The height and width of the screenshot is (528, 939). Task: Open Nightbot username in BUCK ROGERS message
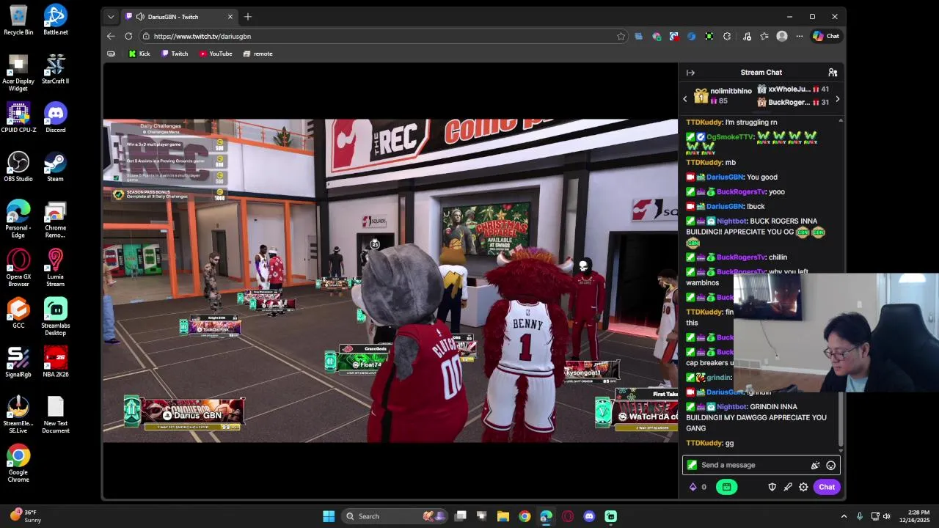click(x=731, y=221)
